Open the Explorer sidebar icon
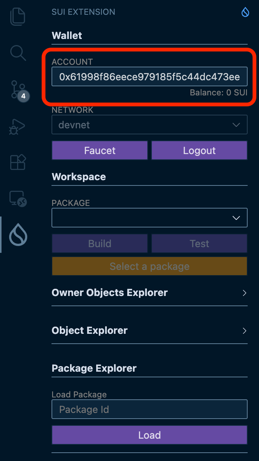Image resolution: width=259 pixels, height=461 pixels. point(18,16)
